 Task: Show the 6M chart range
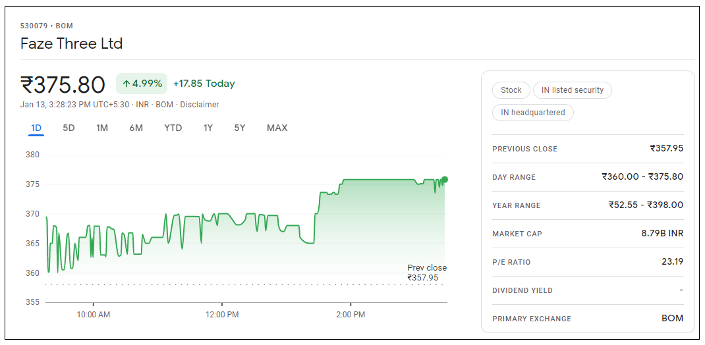pos(136,128)
